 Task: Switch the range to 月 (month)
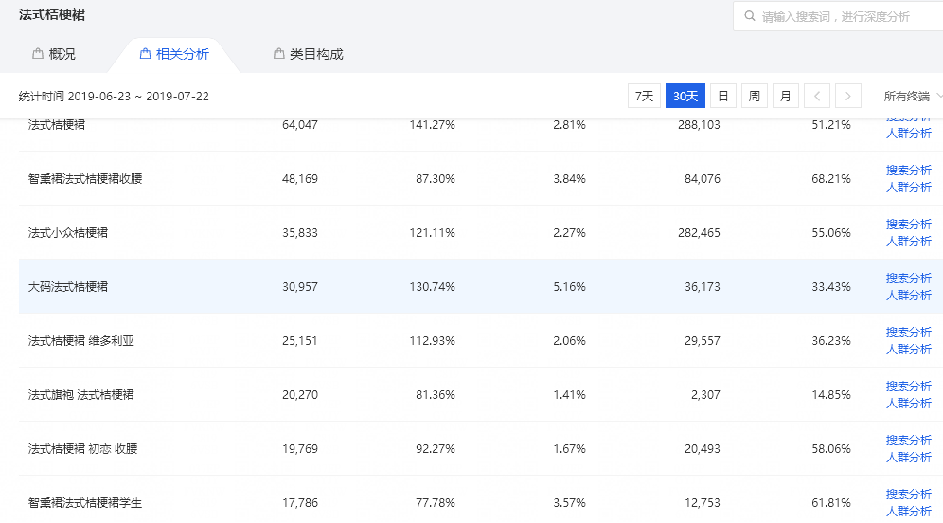[x=785, y=96]
